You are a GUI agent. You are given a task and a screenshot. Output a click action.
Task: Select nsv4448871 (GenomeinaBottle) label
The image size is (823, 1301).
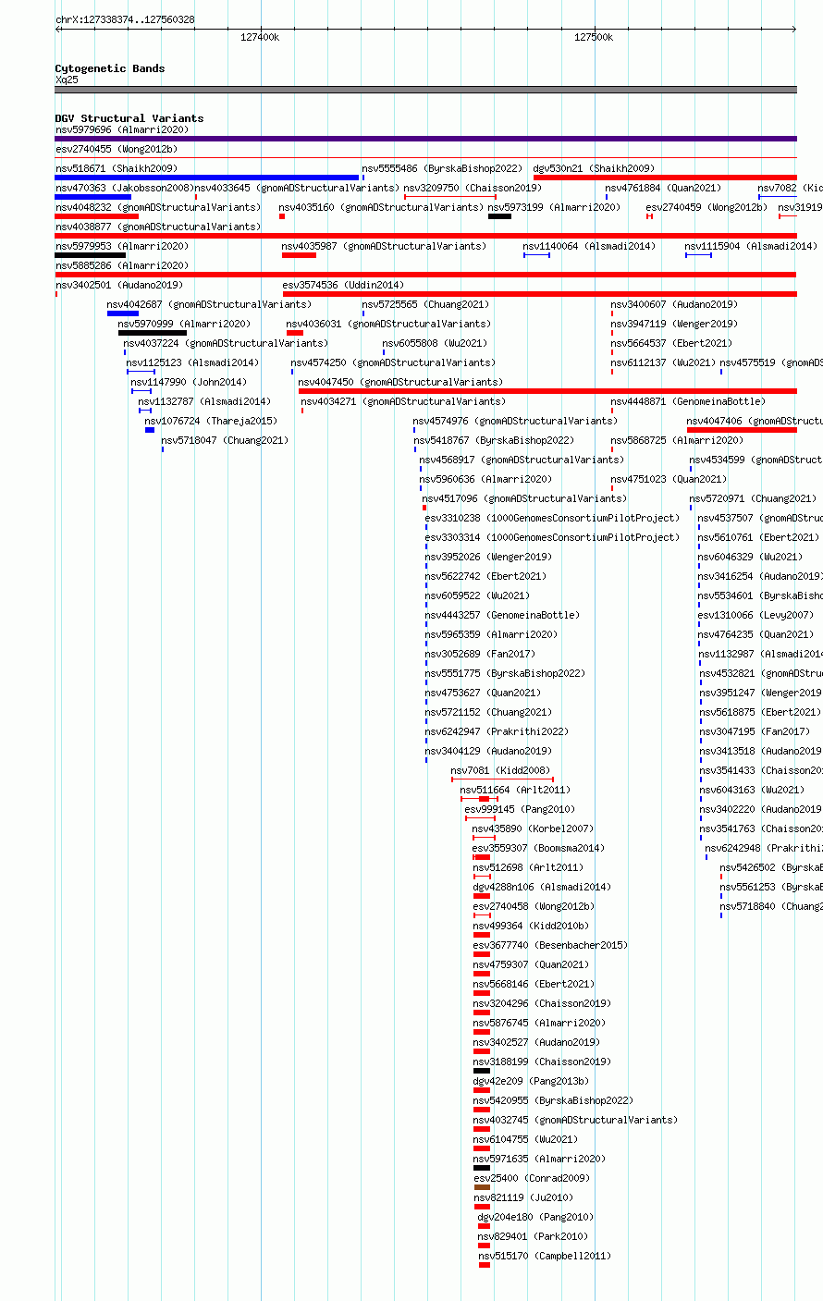[x=688, y=401]
